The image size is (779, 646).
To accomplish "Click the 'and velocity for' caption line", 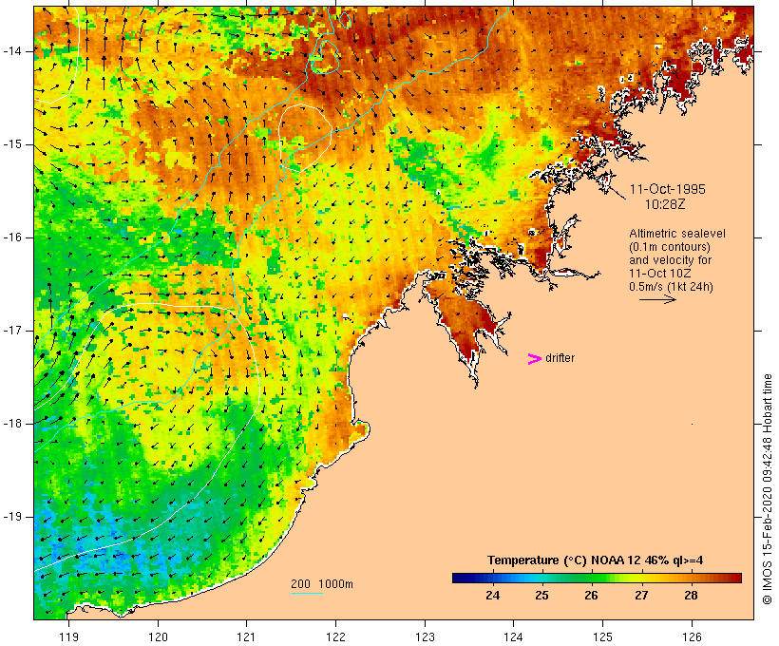I will pos(670,260).
